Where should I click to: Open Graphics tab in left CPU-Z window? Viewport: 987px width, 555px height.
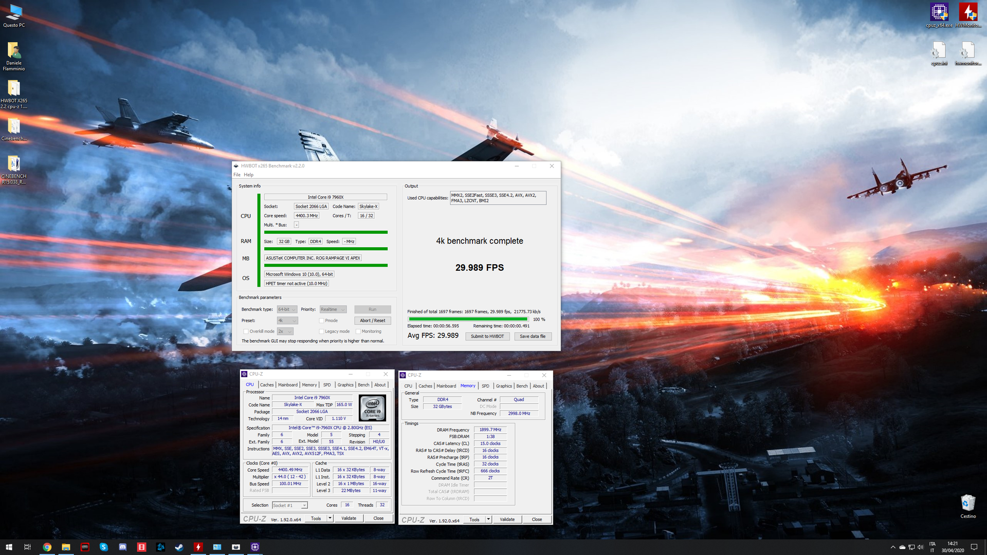345,385
